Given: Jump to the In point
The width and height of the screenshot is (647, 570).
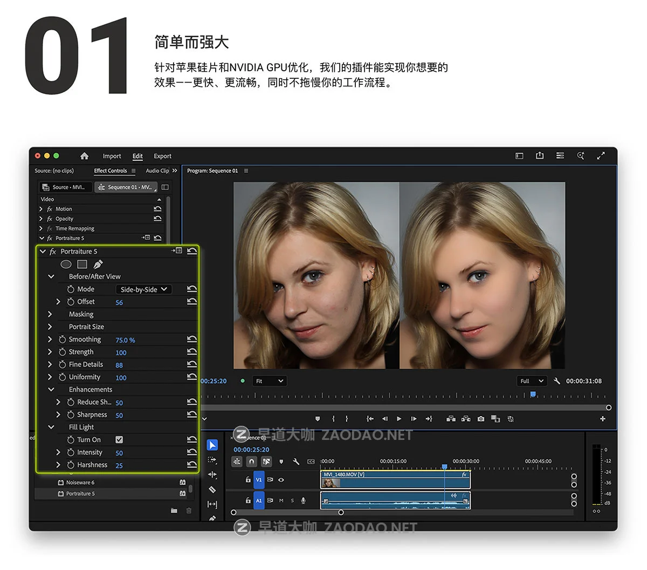Looking at the screenshot, I should [370, 419].
